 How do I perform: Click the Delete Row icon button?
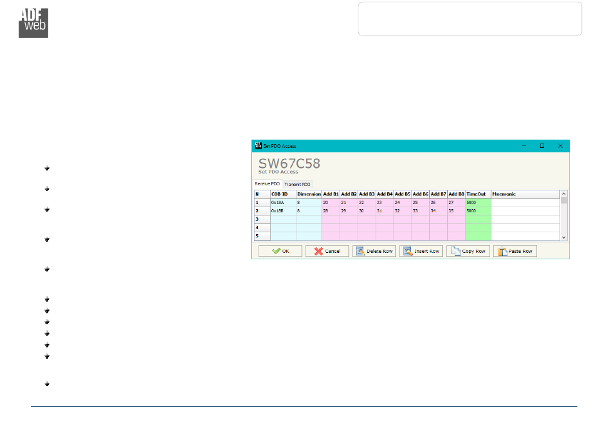point(374,251)
